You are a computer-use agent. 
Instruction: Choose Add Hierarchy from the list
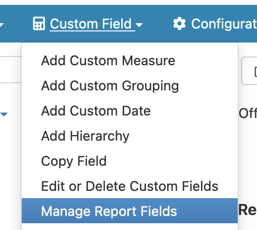coord(85,136)
